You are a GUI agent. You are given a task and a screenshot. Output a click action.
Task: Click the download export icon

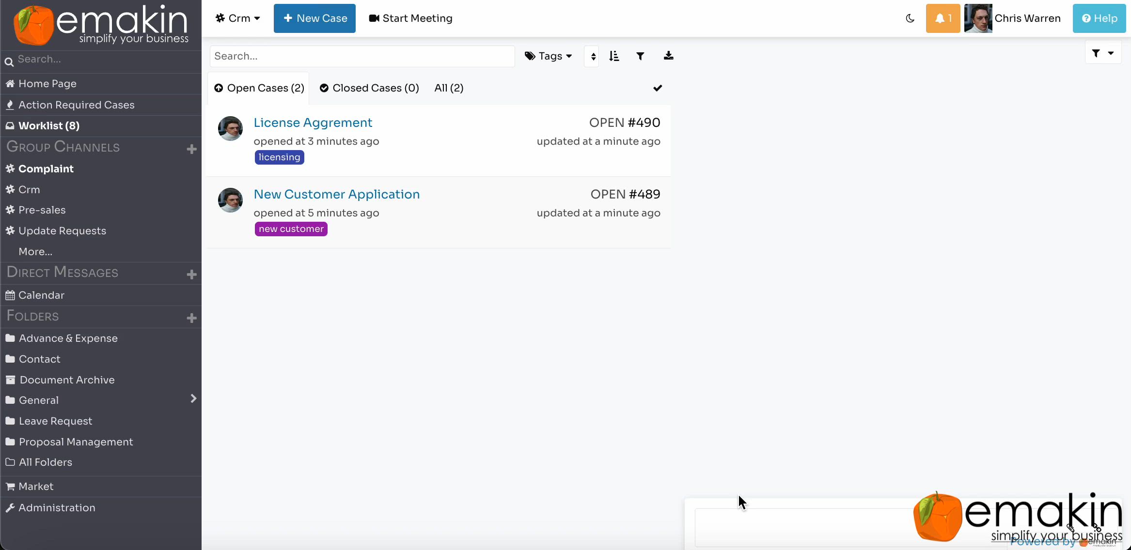668,56
